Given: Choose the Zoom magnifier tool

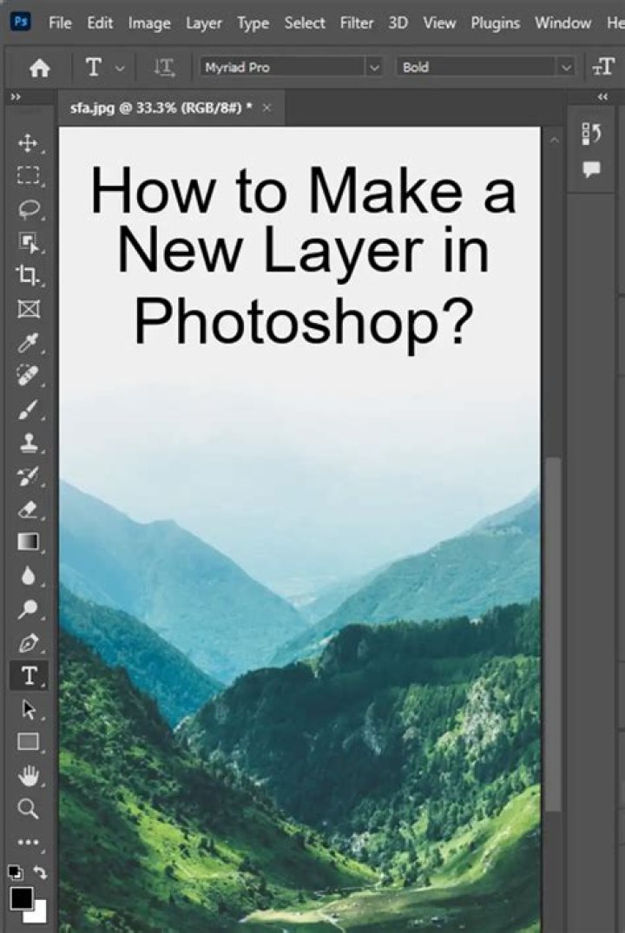Looking at the screenshot, I should [x=28, y=809].
